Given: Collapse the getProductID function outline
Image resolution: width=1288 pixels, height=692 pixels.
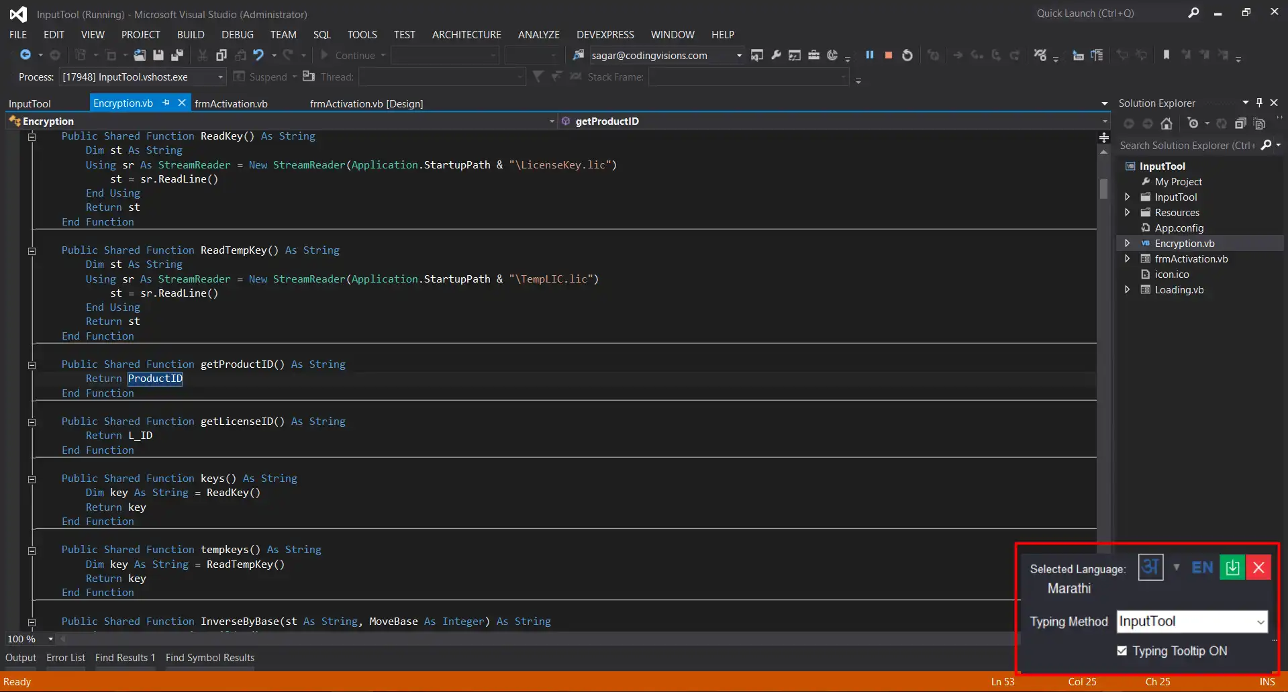Looking at the screenshot, I should (x=32, y=365).
